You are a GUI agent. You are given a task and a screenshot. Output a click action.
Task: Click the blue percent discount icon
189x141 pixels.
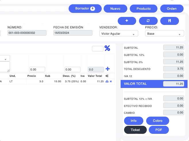(x=107, y=48)
